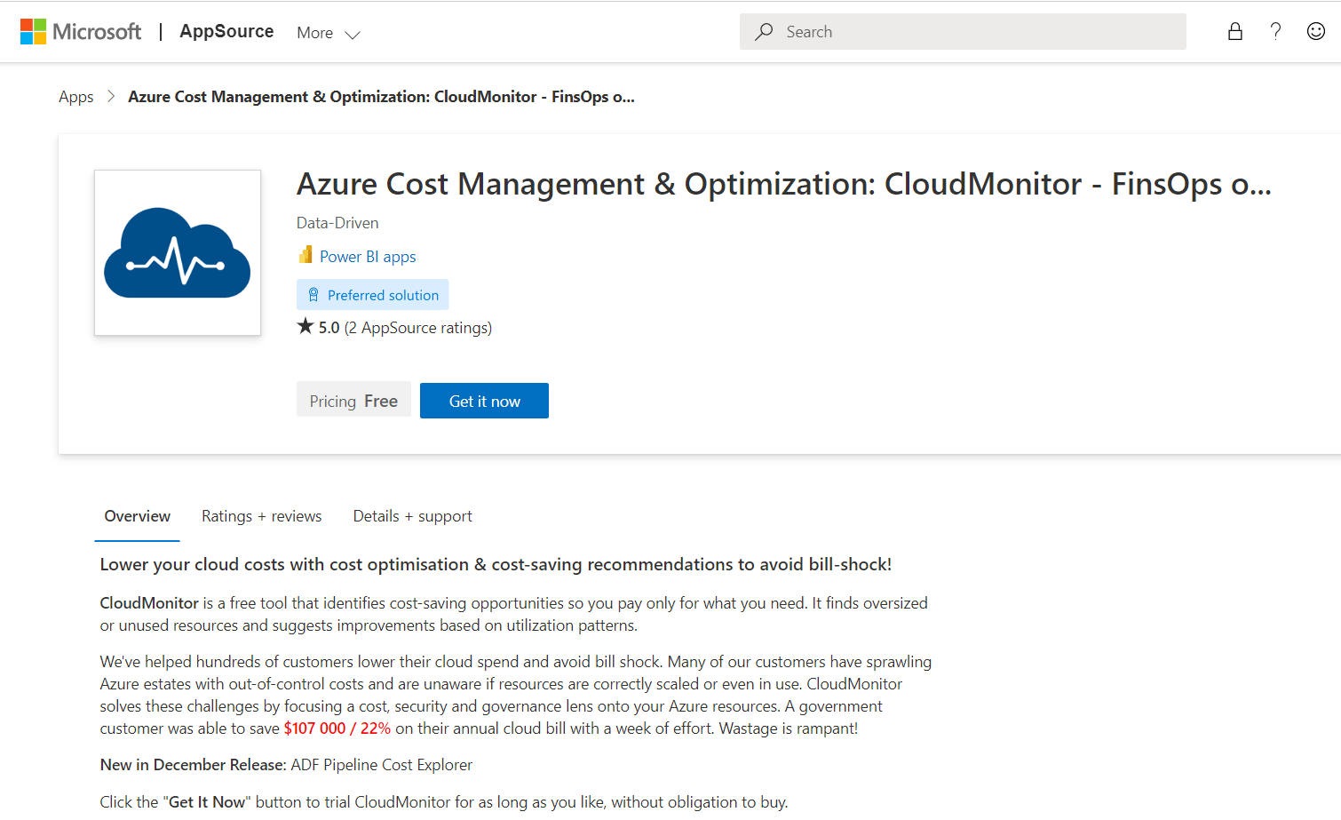This screenshot has width=1341, height=820.
Task: Switch to Ratings + reviews tab
Action: (262, 516)
